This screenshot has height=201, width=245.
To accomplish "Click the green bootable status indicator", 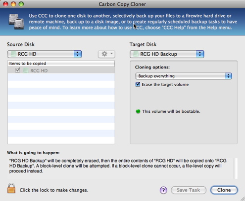I will [x=138, y=111].
